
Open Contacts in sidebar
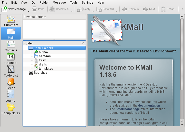tap(11, 46)
